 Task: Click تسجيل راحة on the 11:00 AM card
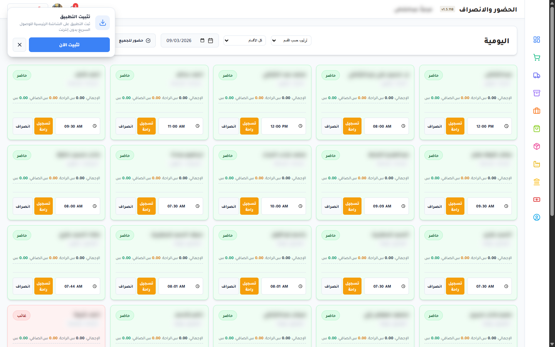[x=146, y=126]
